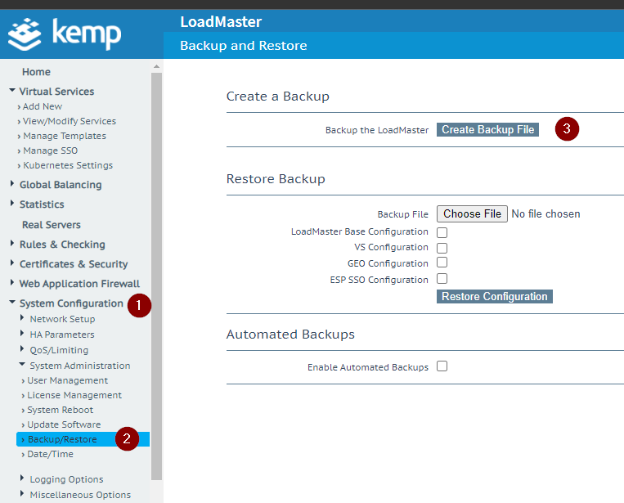
Task: Expand QoS/Limiting arrow
Action: tap(22, 348)
